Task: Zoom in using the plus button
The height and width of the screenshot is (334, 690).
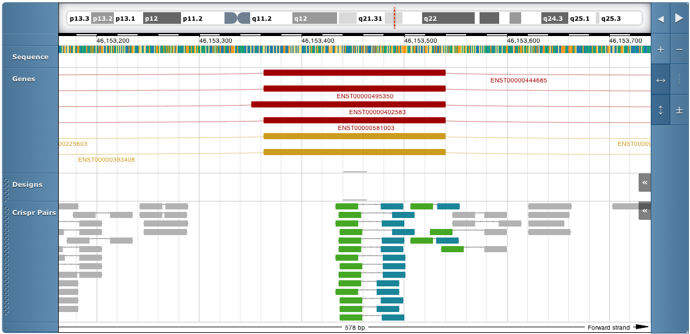Action: coord(660,50)
